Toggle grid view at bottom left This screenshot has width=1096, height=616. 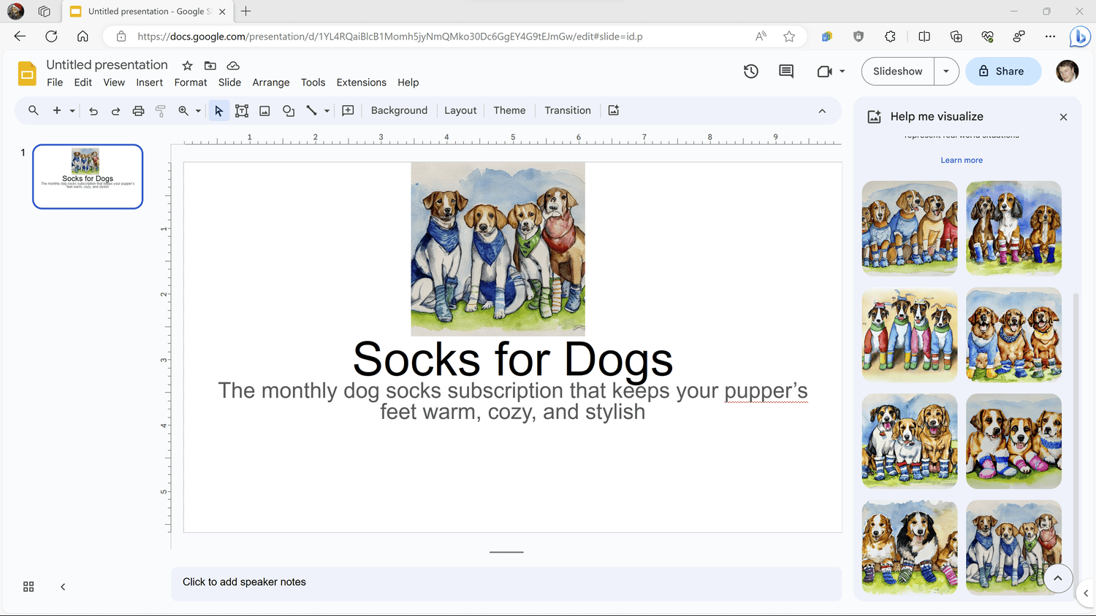28,587
